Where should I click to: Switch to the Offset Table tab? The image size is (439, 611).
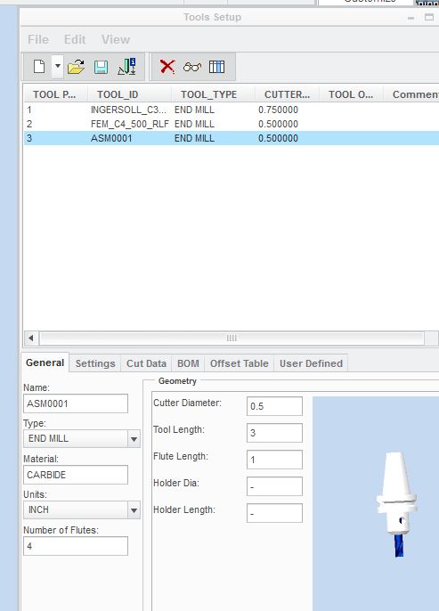(x=240, y=363)
